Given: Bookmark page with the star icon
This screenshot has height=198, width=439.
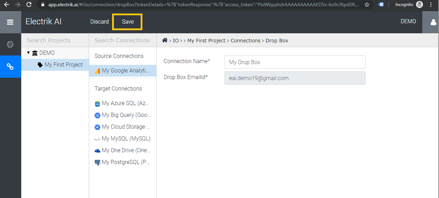Looking at the screenshot, I should pos(367,5).
